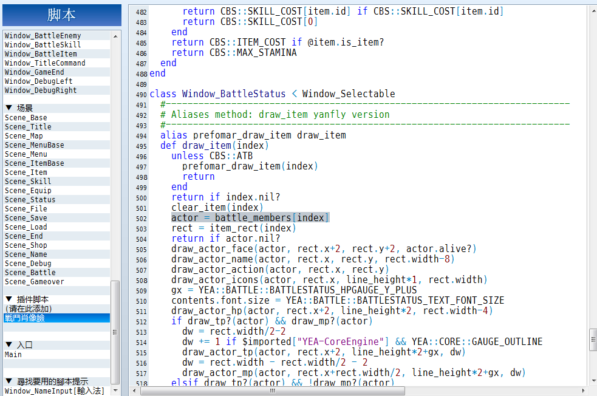597x396 pixels.
Task: Select the 插件脚本 section header row
Action: coord(57,299)
